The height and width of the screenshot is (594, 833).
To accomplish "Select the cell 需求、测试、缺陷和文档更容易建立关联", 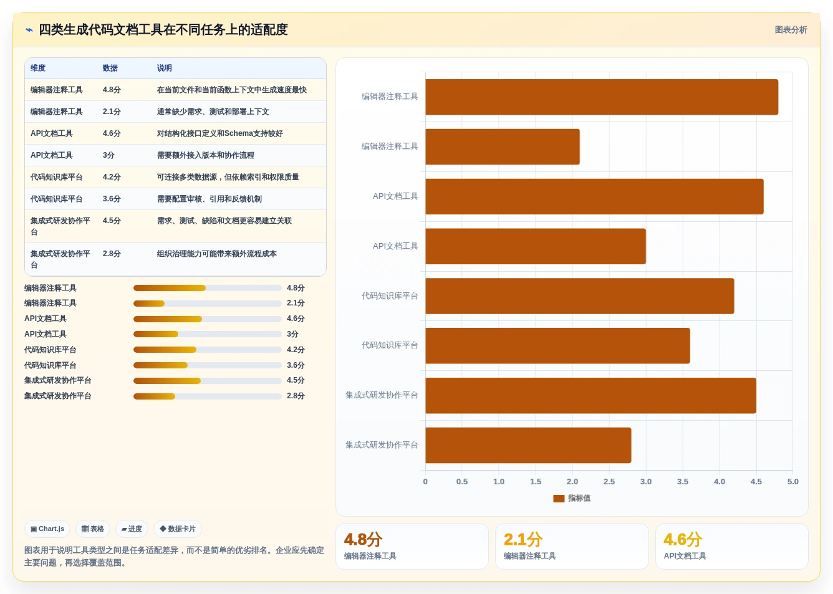I will coord(224,221).
